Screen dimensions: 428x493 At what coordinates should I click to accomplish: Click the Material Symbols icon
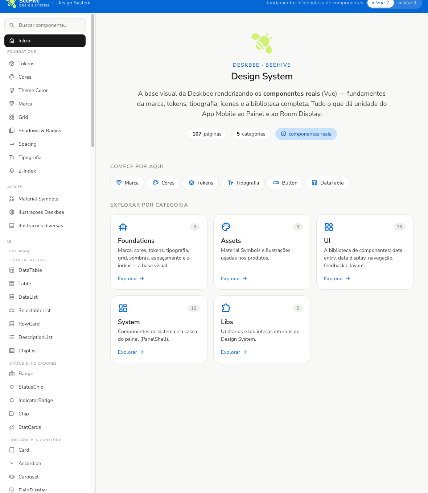point(12,199)
